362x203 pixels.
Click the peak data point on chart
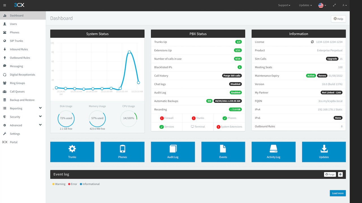129,52
